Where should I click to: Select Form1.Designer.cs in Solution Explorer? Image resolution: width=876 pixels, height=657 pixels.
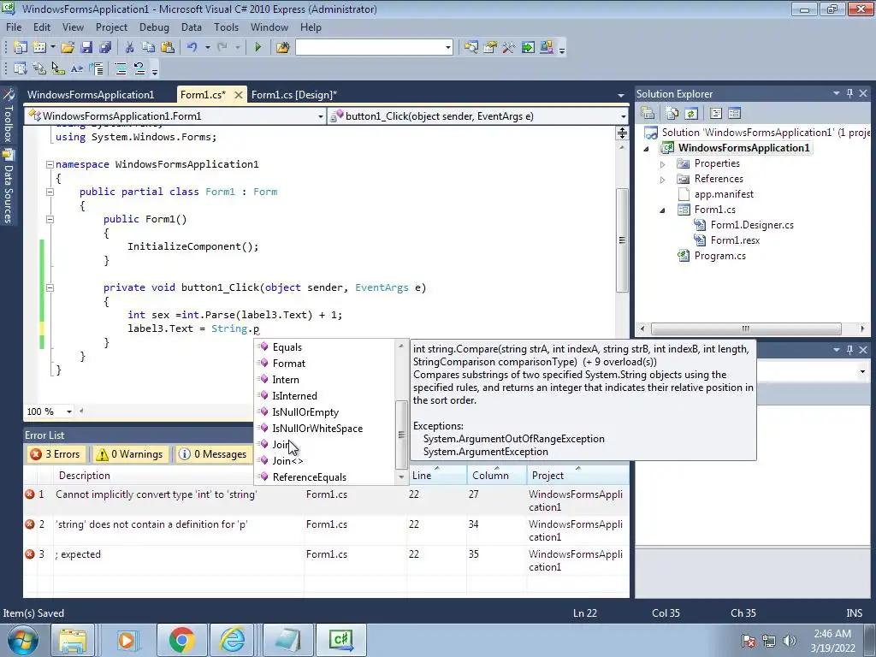pos(751,225)
